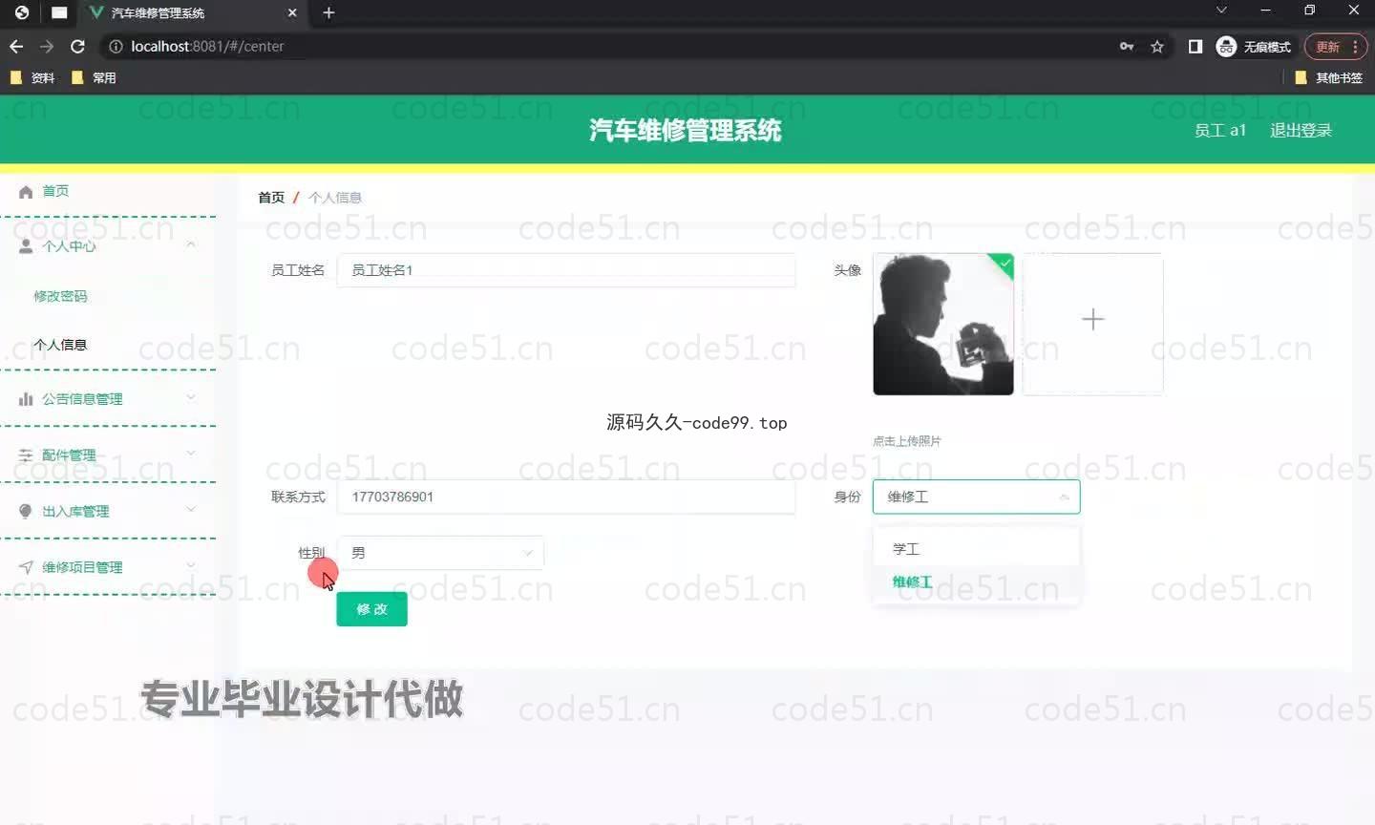Click the localhost address bar URL
Image resolution: width=1375 pixels, height=825 pixels.
(207, 46)
